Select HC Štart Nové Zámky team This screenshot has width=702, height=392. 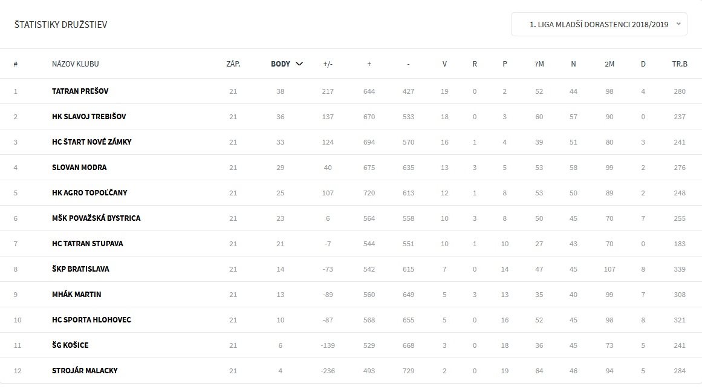coord(92,142)
